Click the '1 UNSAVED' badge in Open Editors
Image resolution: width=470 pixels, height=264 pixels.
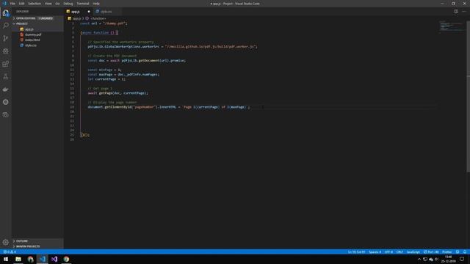coord(46,18)
